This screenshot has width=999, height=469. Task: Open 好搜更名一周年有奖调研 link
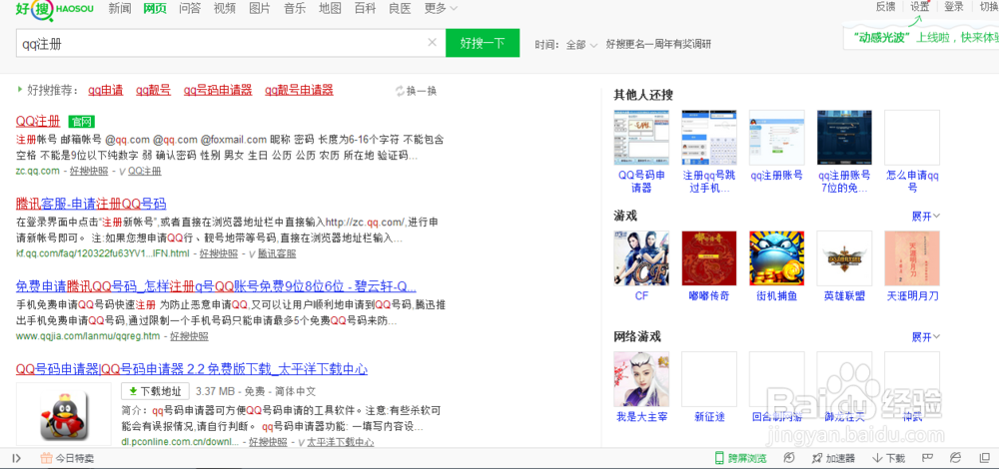658,45
